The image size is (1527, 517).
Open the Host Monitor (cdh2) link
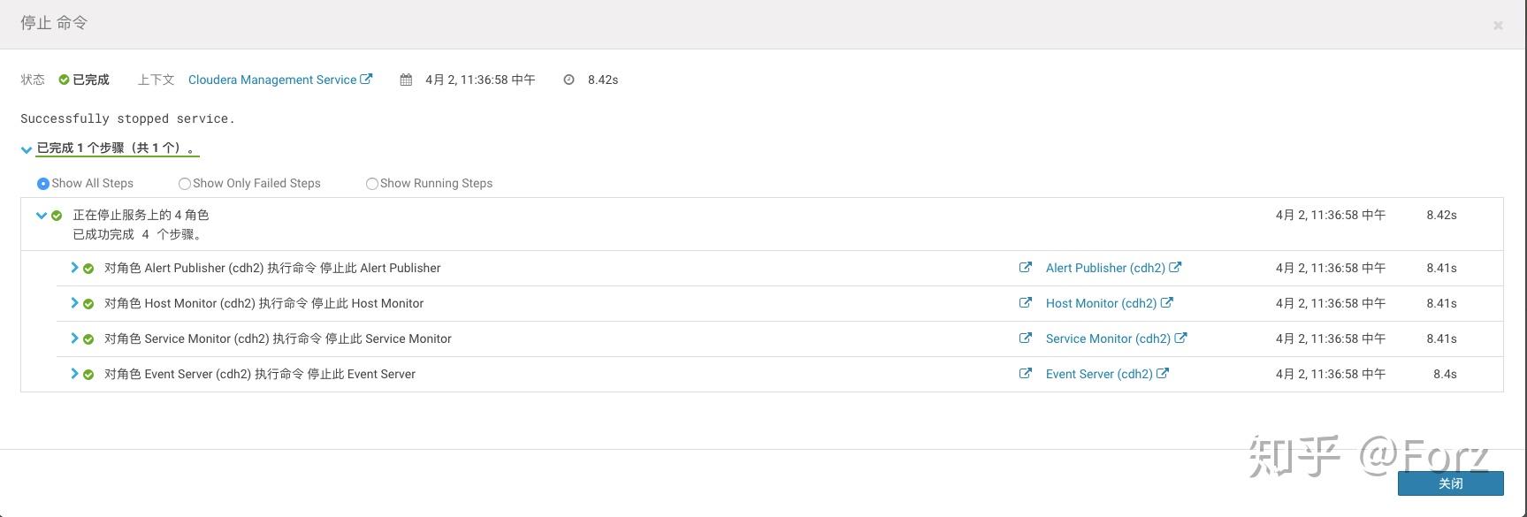point(1101,303)
